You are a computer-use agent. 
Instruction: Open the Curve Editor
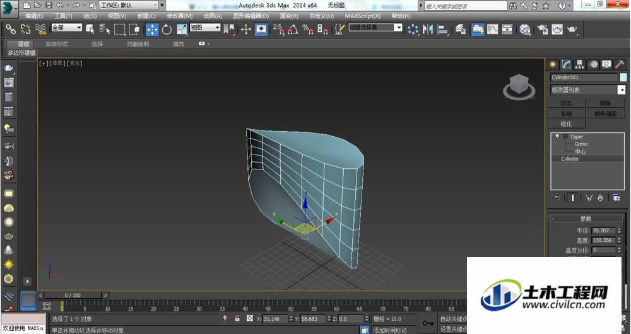tap(493, 29)
